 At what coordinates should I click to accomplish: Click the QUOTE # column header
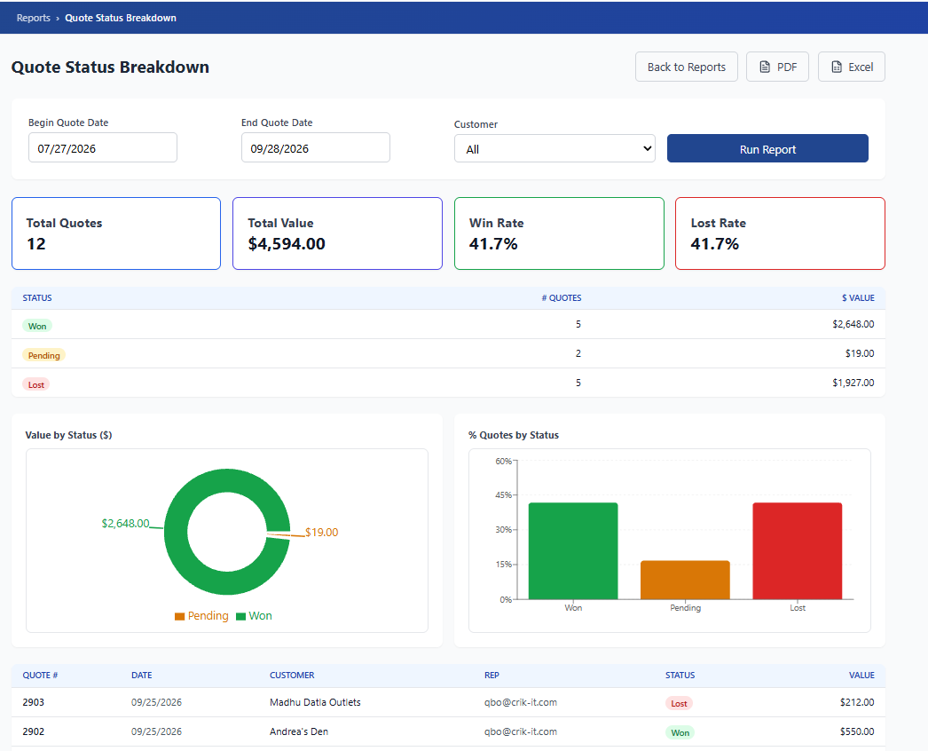tap(40, 676)
